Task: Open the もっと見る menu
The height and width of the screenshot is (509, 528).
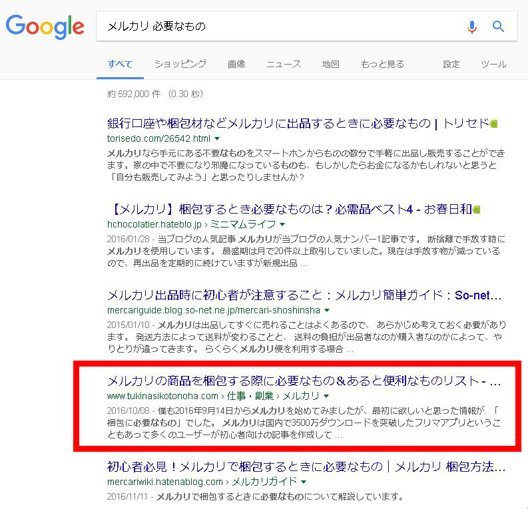Action: point(382,64)
